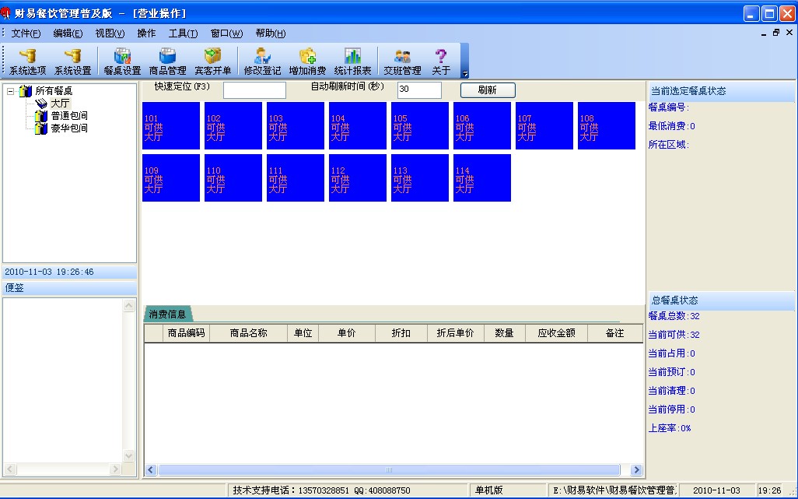Open 窗口(W) menu

(226, 33)
